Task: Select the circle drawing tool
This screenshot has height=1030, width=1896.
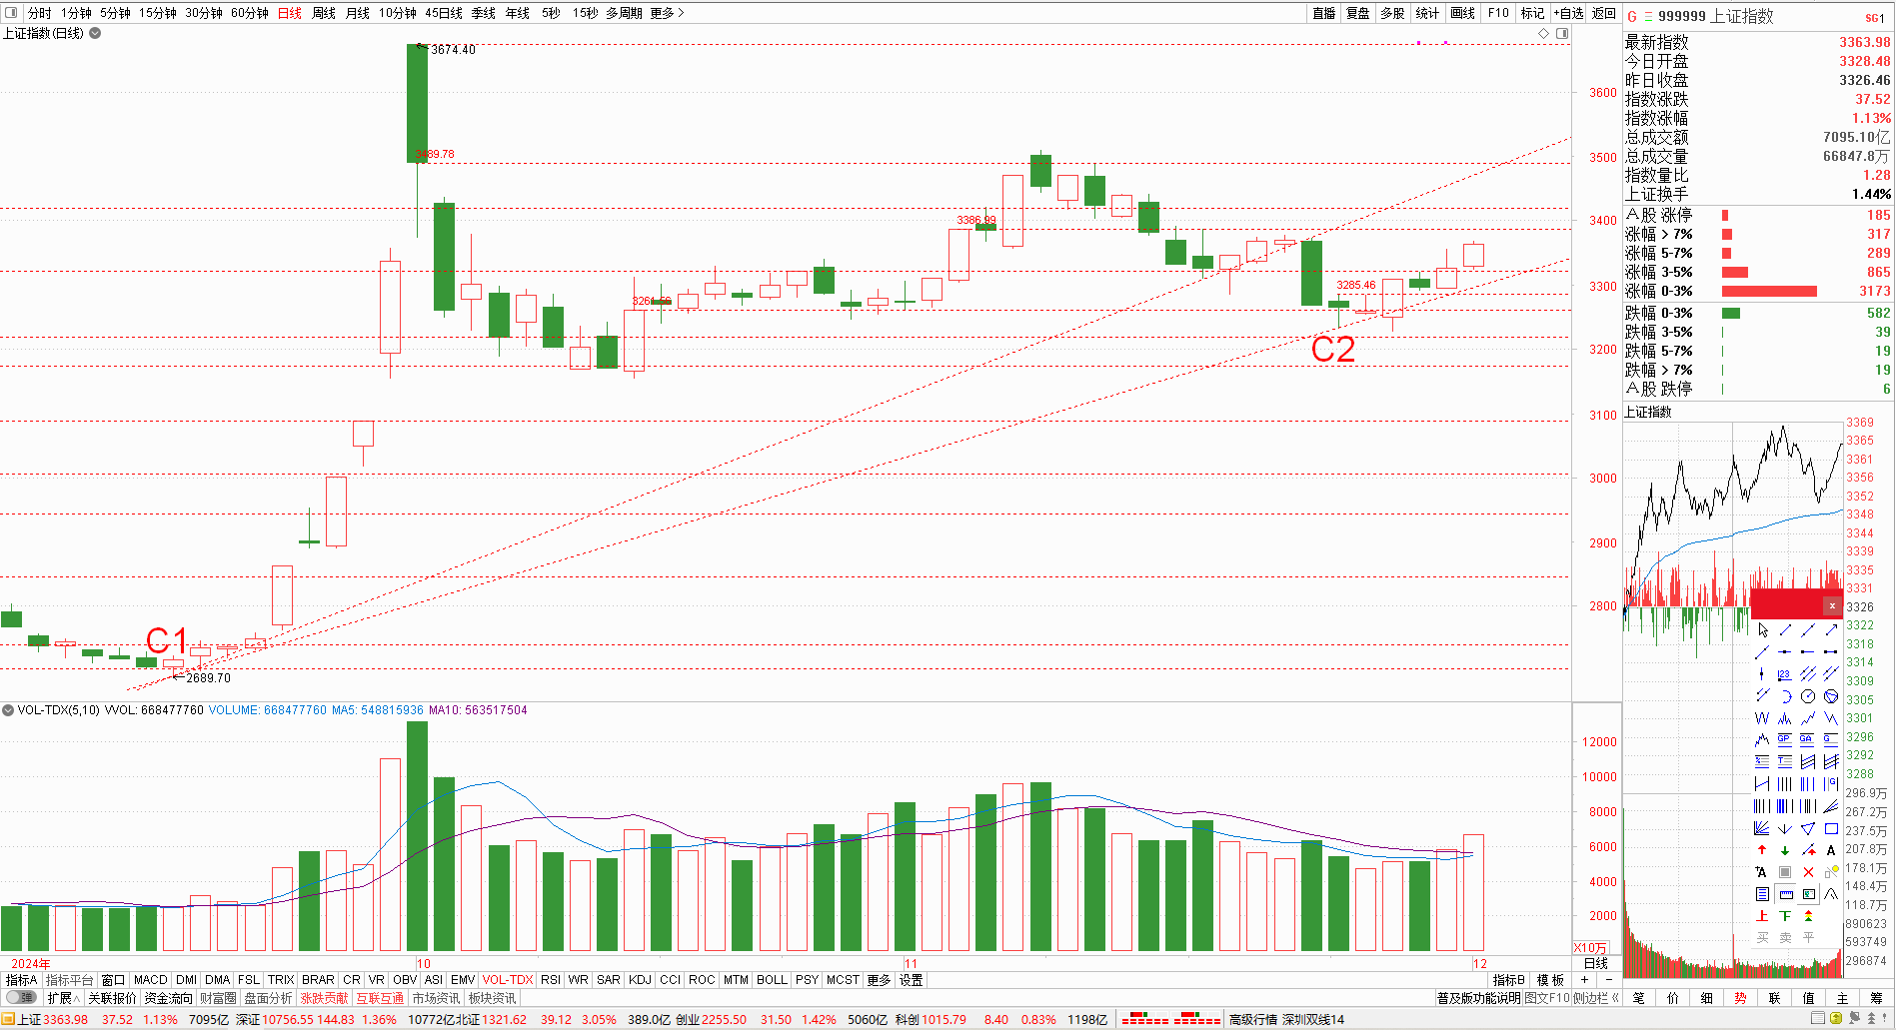Action: pos(1808,696)
